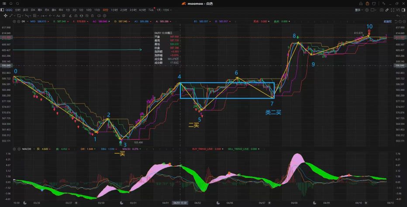Open the notifications bell
The width and height of the screenshot is (407, 207).
click(11, 3)
